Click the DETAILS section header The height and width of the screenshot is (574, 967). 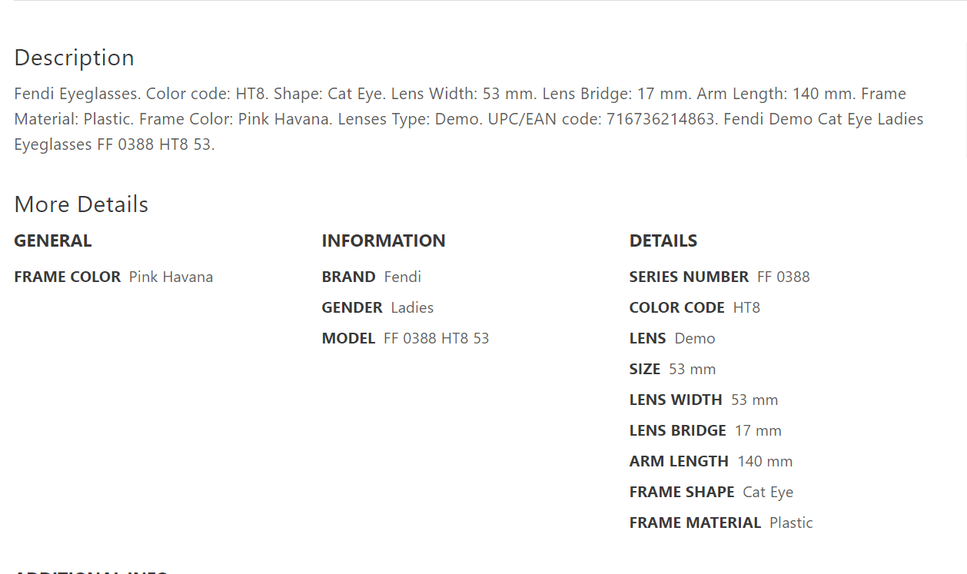(663, 241)
